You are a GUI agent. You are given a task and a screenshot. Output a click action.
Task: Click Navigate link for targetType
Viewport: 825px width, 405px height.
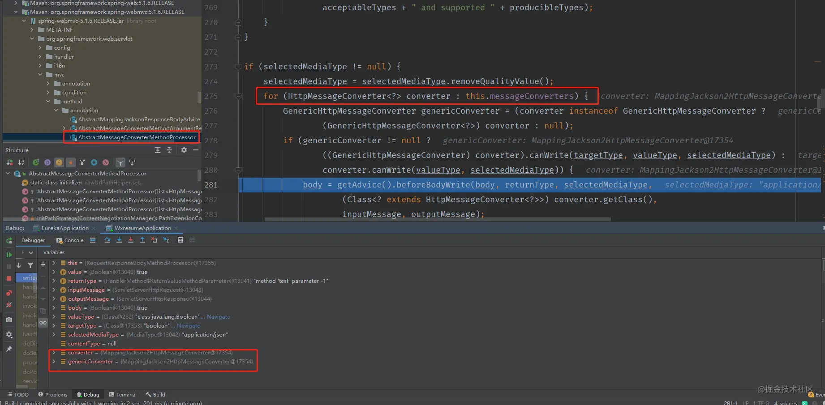188,326
